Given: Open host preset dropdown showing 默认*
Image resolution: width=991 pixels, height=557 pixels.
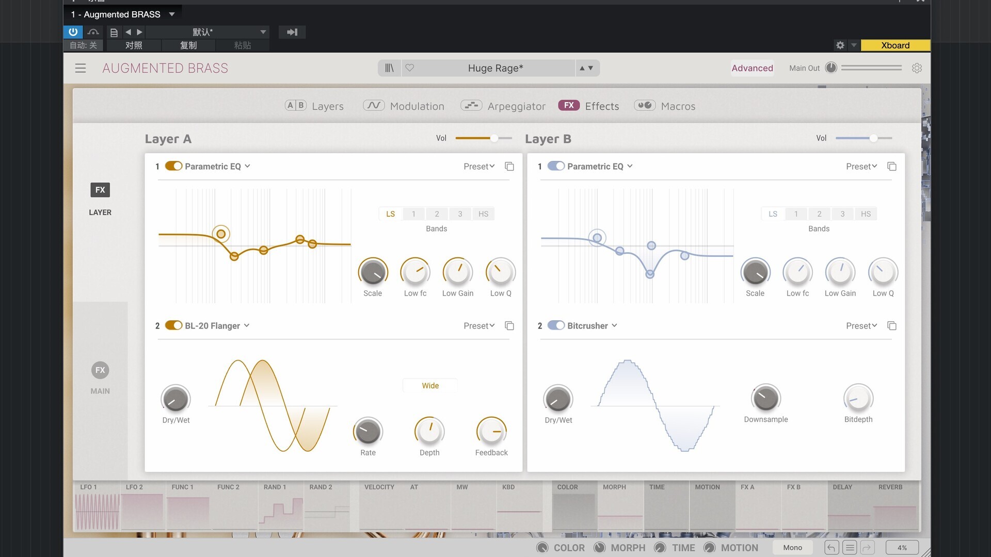Looking at the screenshot, I should point(208,32).
